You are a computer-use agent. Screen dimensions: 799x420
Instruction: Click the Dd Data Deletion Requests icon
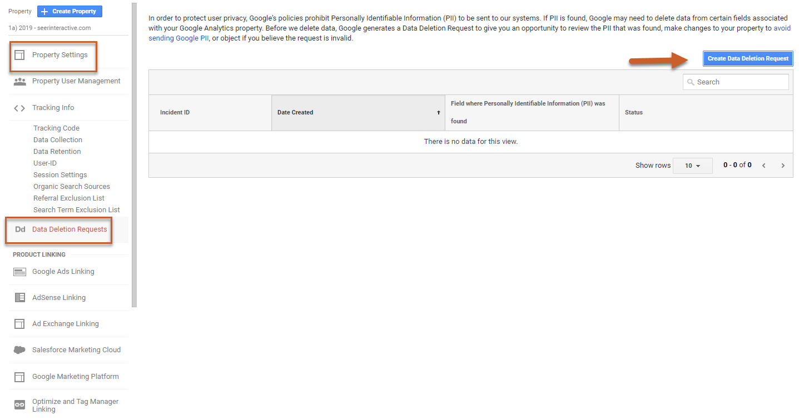click(x=20, y=229)
